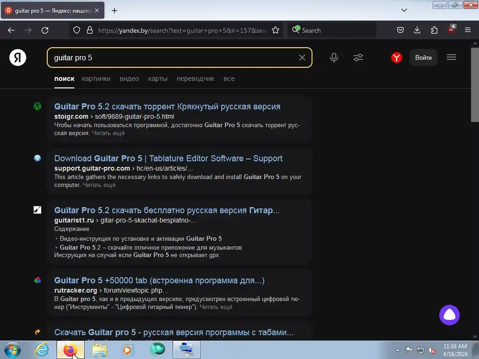Close the guitar pro 5 tab
The height and width of the screenshot is (359, 479).
pyautogui.click(x=97, y=10)
